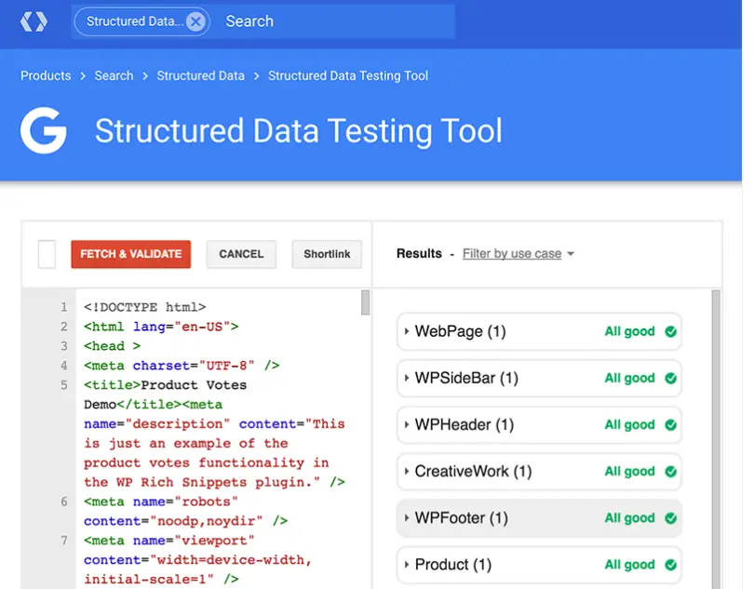This screenshot has height=589, width=754.
Task: Focus the Search input field
Action: pos(337,21)
